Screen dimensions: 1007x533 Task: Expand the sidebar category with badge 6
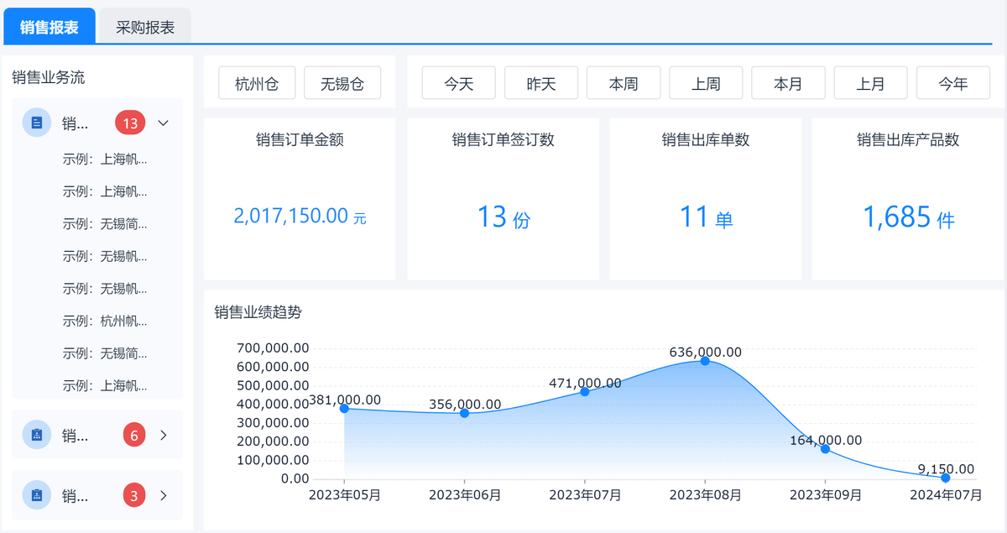[x=164, y=435]
